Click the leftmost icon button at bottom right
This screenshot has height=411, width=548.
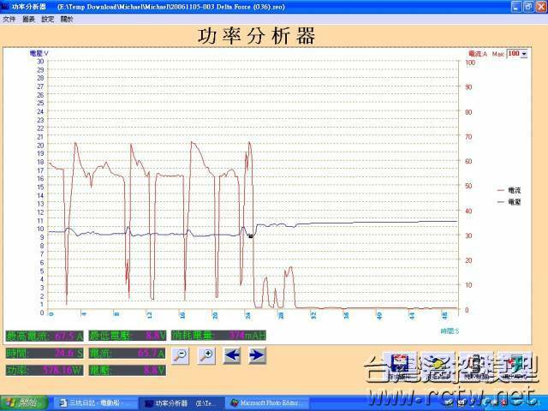point(396,365)
